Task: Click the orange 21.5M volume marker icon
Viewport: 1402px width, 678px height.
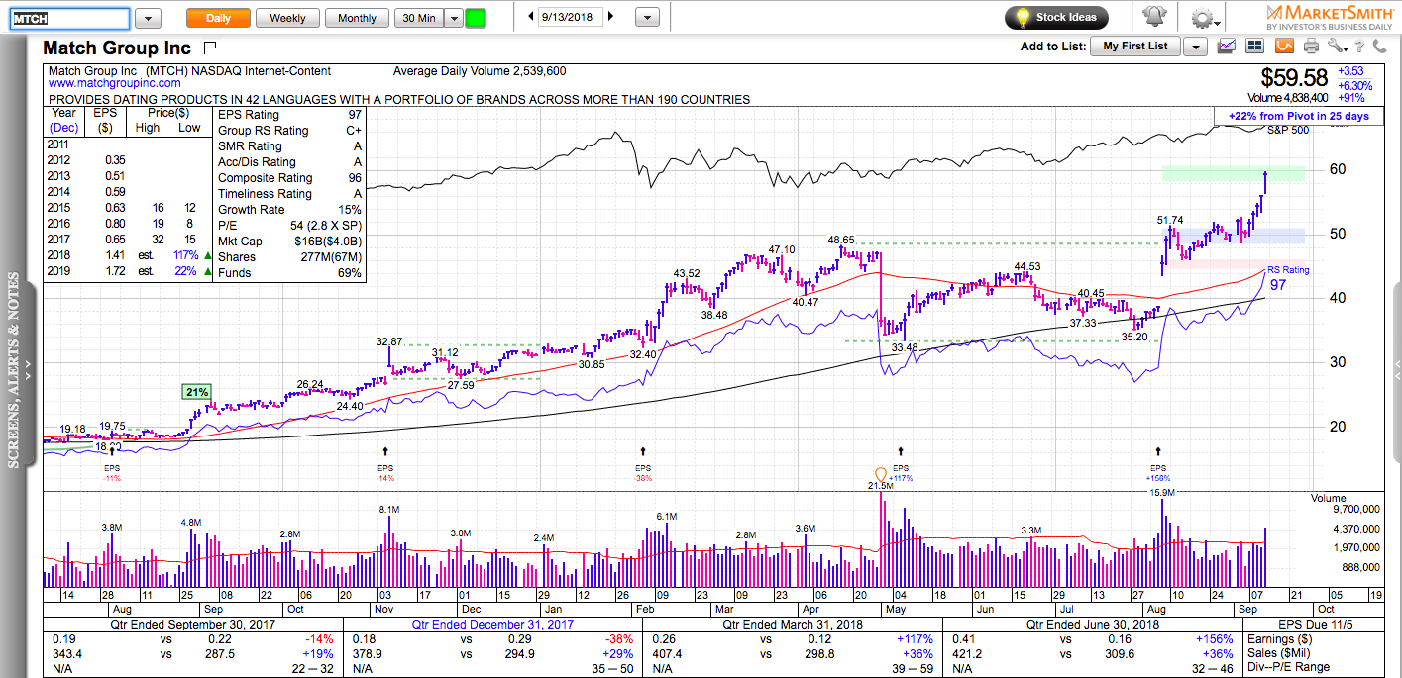Action: point(879,475)
